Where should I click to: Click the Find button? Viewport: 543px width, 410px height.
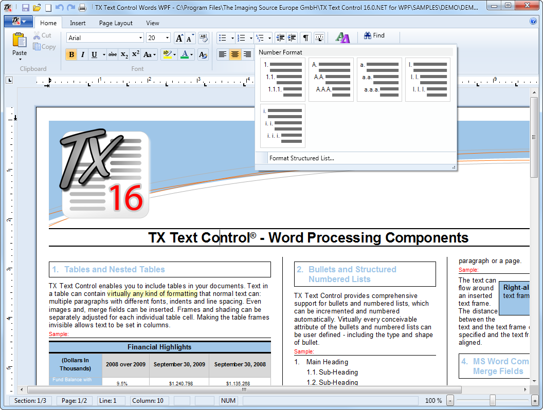374,35
